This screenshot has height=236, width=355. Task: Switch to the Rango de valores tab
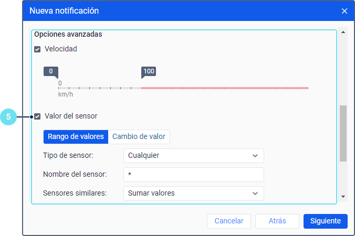(76, 136)
